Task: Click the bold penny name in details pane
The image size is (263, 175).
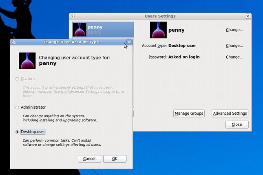Action: [x=177, y=30]
